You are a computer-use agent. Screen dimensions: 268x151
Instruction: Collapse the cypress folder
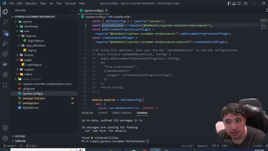pyautogui.click(x=15, y=21)
